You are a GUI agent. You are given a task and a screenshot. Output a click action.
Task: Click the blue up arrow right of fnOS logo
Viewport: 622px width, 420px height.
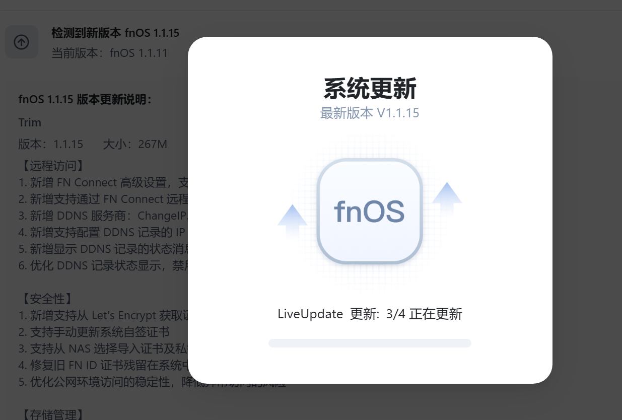click(447, 199)
